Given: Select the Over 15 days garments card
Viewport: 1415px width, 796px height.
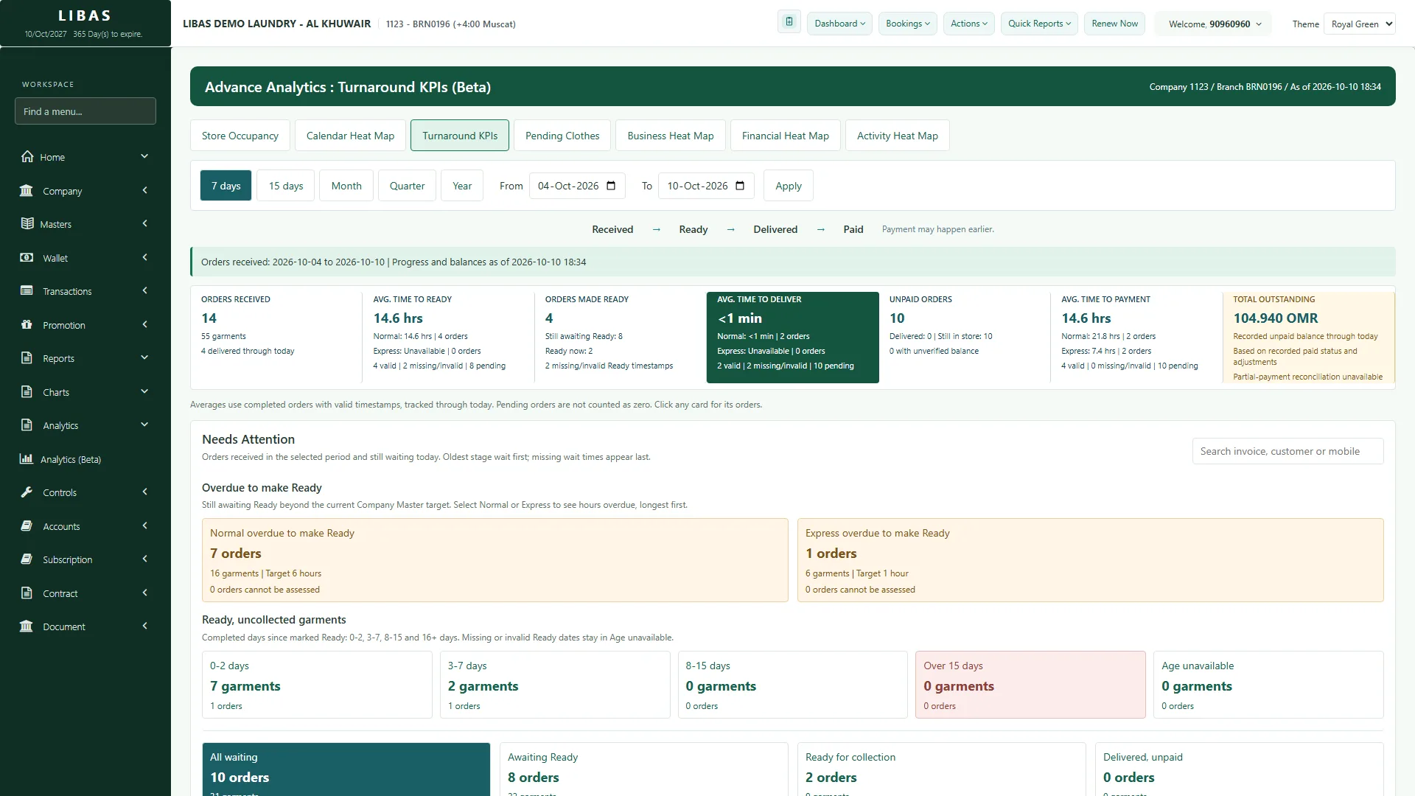Looking at the screenshot, I should (1030, 685).
